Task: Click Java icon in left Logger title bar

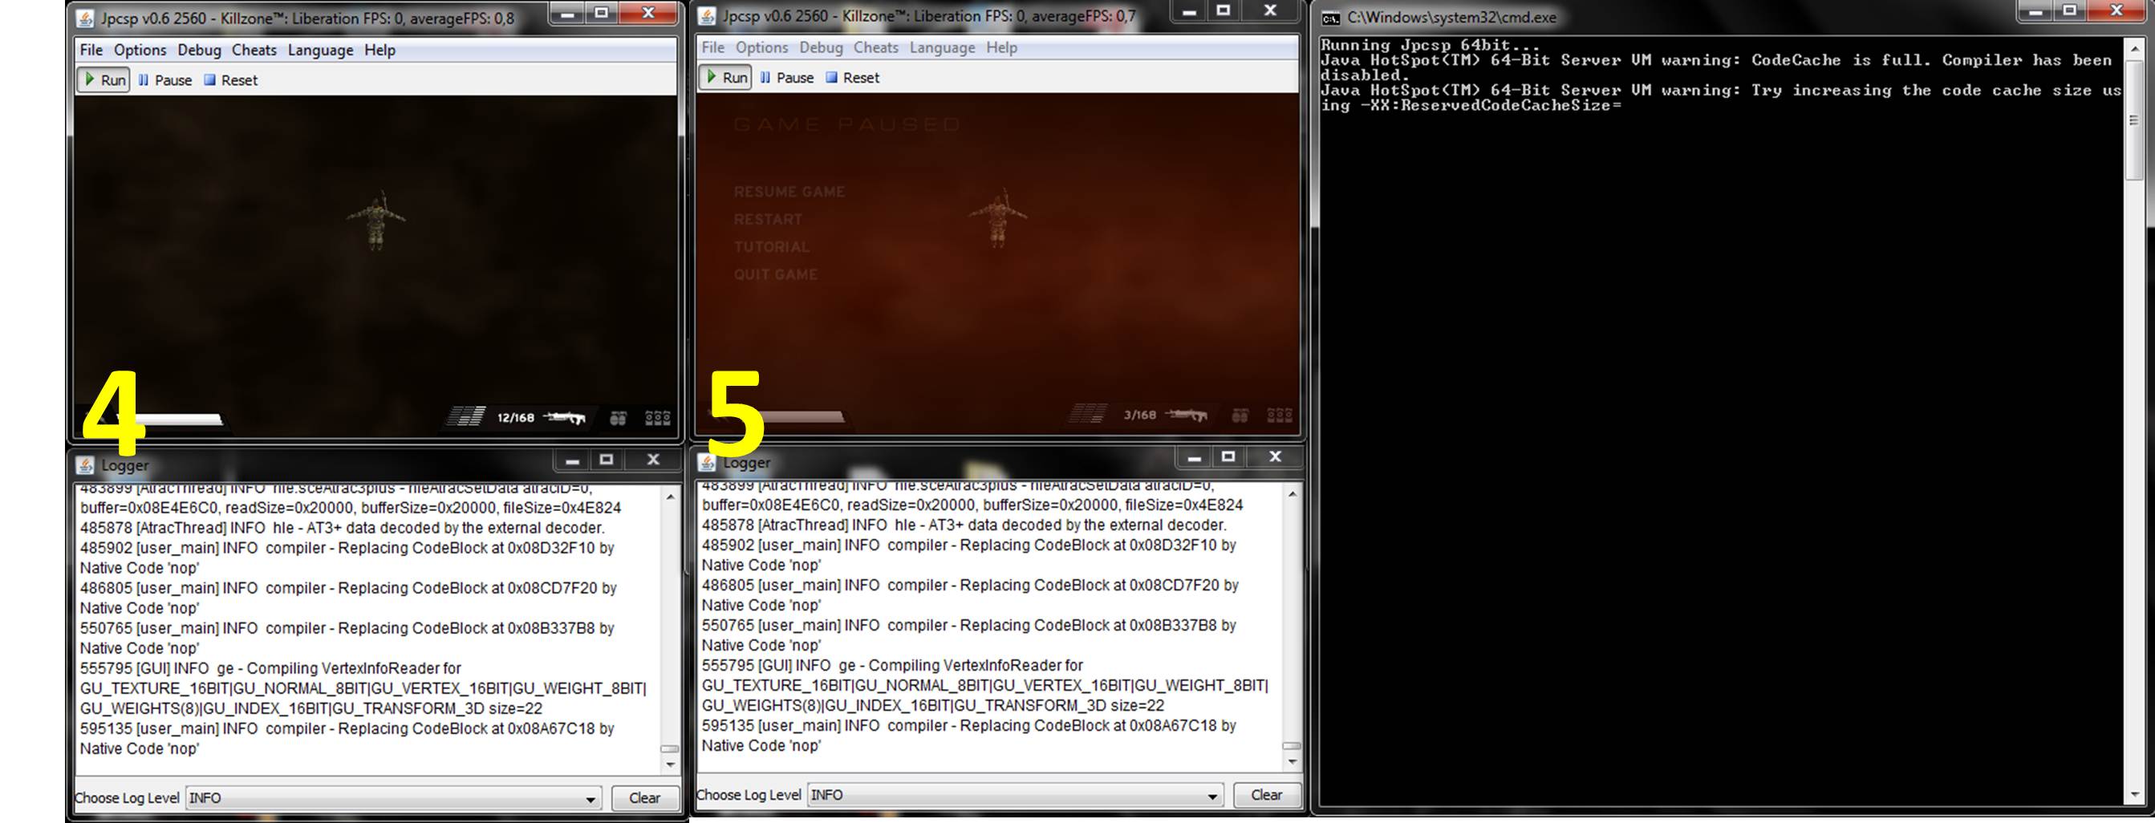Action: click(84, 465)
